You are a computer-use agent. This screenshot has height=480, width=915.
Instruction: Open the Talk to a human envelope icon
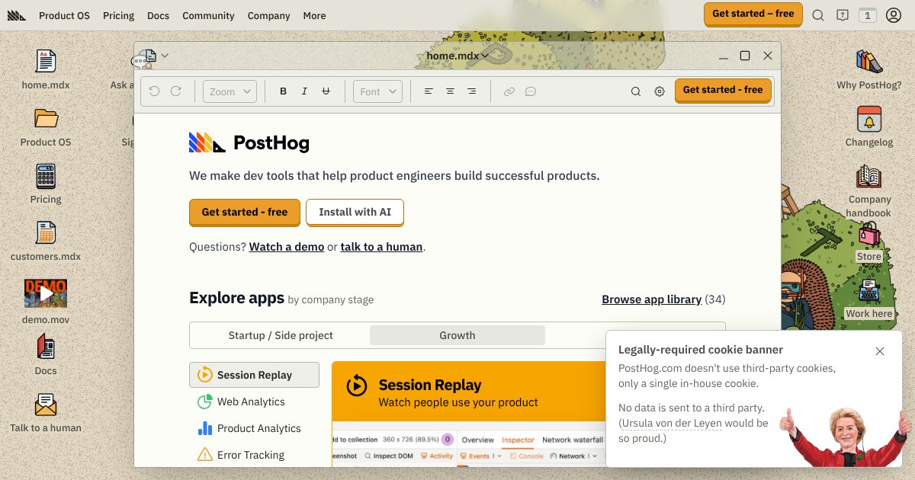(x=46, y=405)
